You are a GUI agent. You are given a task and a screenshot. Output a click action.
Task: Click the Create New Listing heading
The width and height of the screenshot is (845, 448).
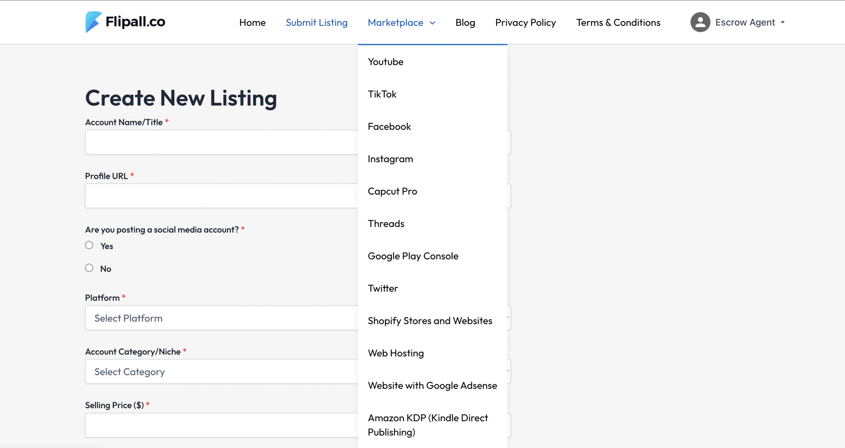click(181, 98)
